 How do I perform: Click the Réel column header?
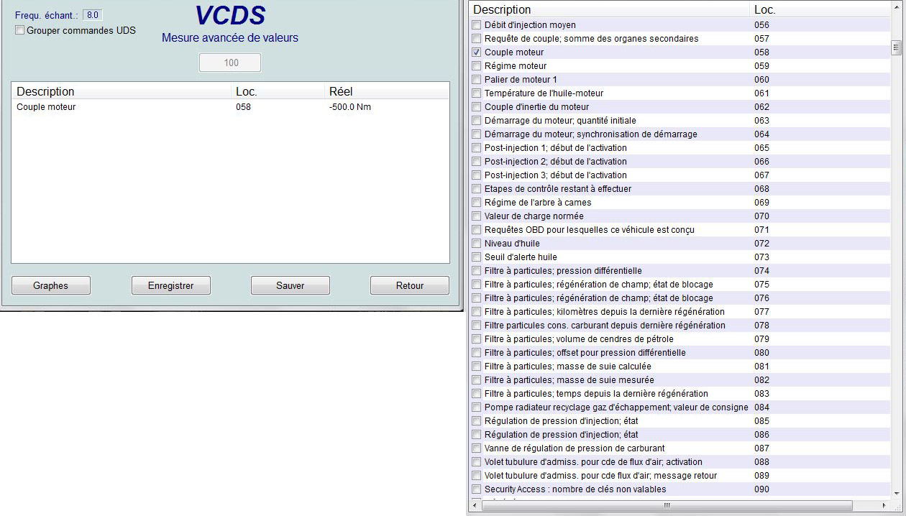click(x=387, y=91)
